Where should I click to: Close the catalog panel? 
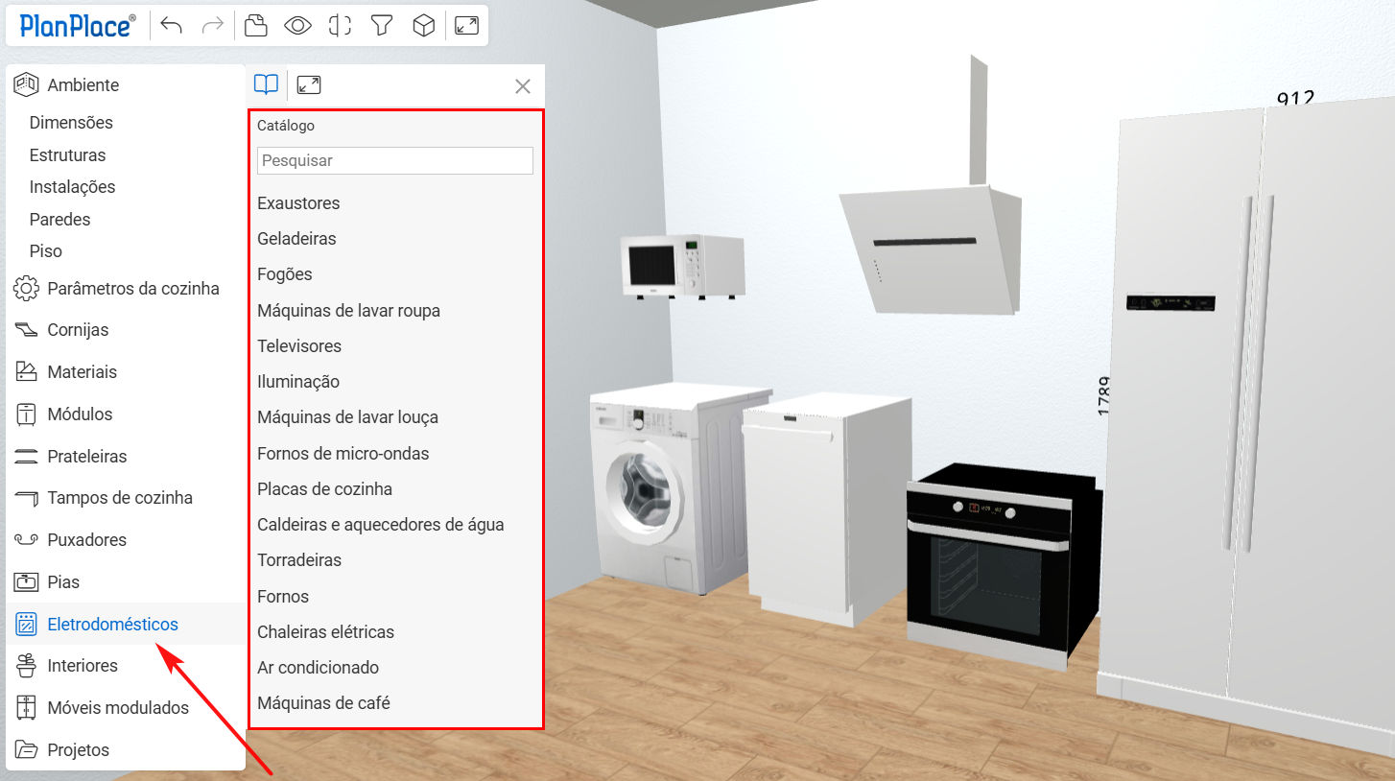click(523, 86)
